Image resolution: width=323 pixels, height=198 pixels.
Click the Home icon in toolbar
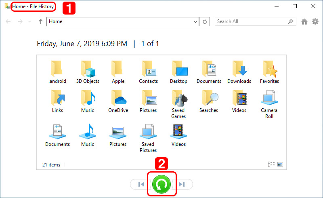(x=304, y=21)
